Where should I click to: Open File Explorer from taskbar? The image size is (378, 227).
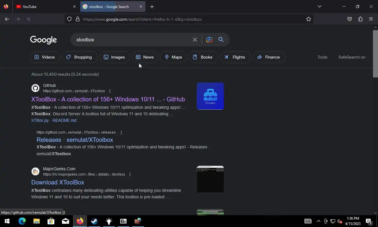(36, 221)
